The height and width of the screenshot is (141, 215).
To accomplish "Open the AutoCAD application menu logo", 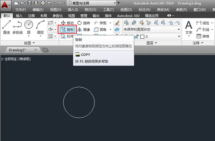I will coord(5,5).
